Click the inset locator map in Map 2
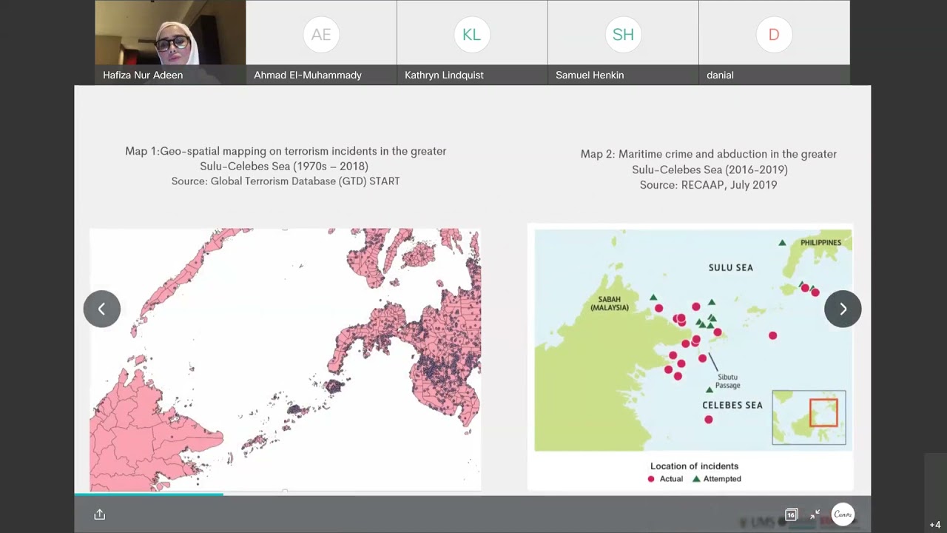This screenshot has width=947, height=533. click(x=809, y=418)
